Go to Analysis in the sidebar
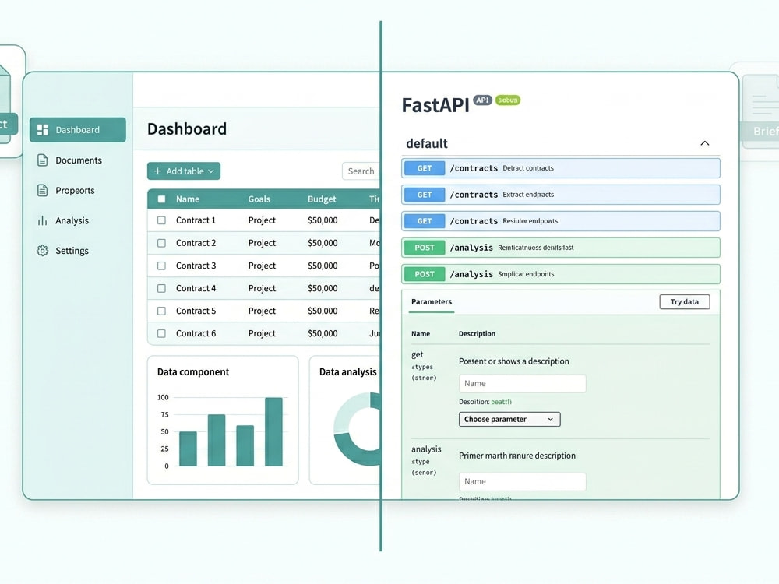Viewport: 779px width, 584px height. click(63, 220)
